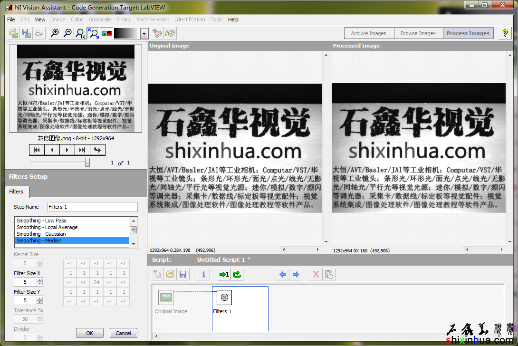The image size is (518, 346).
Task: Open the Help menu
Action: coord(233,19)
